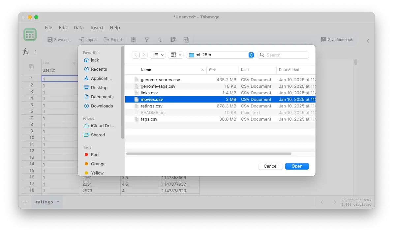Switch dialog to list view

(156, 55)
